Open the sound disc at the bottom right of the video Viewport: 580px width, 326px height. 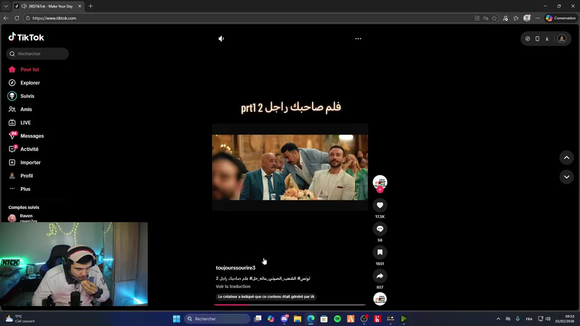pyautogui.click(x=380, y=299)
